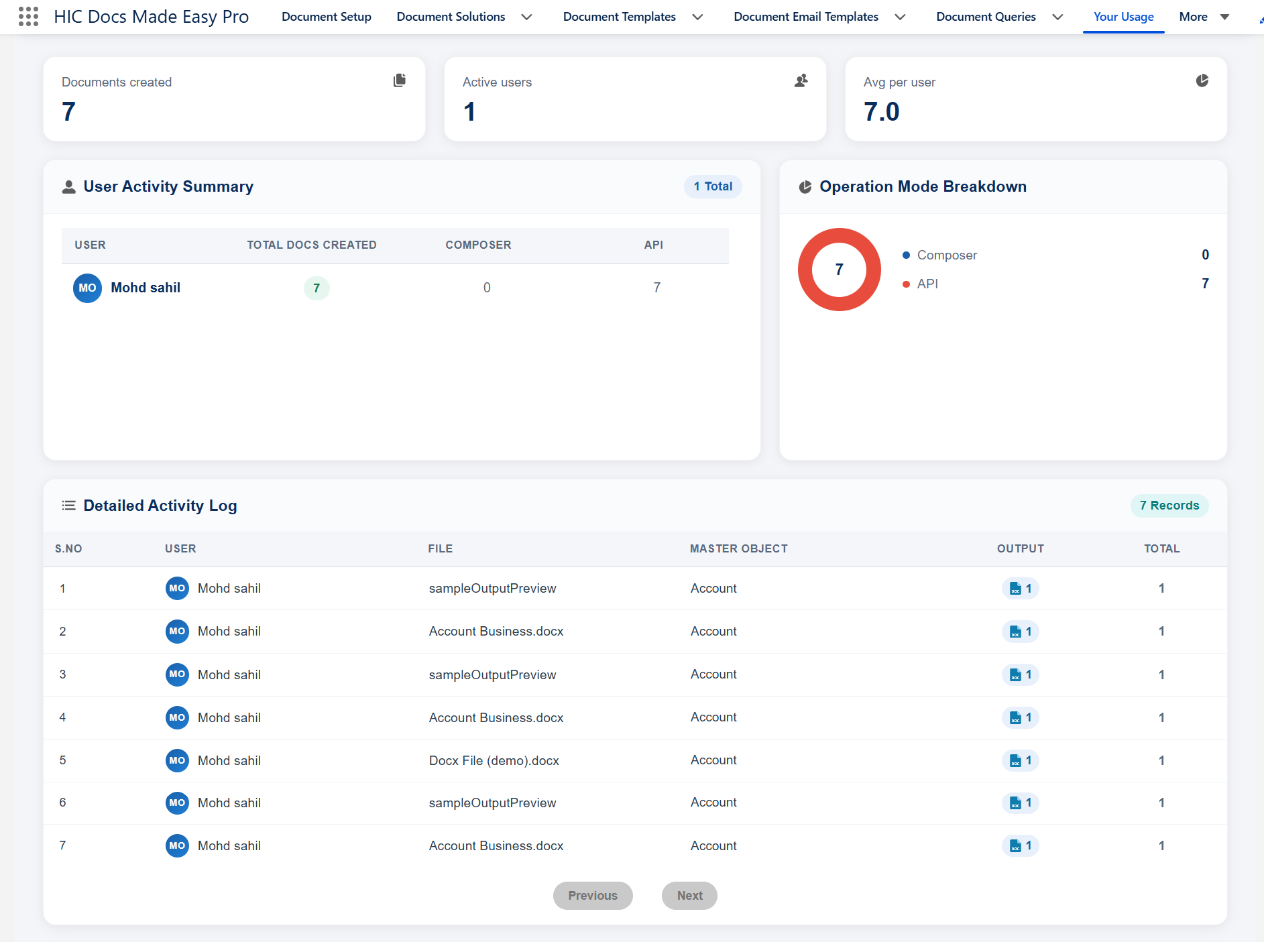Switch to the Document Setup tab
The height and width of the screenshot is (942, 1264).
tap(327, 17)
